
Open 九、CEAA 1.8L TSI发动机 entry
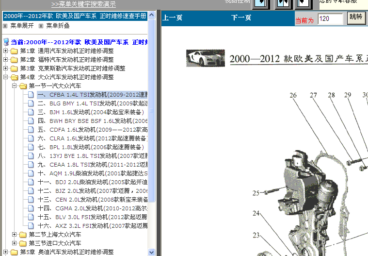point(92,165)
